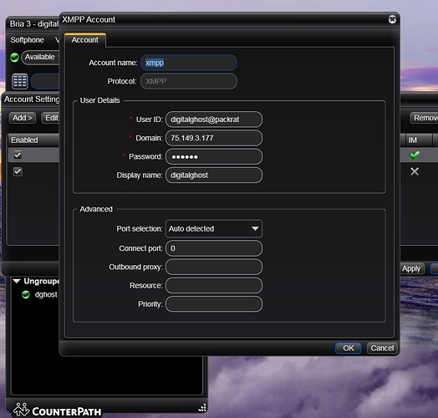Click the Account name field
The width and height of the screenshot is (438, 418).
coord(189,63)
